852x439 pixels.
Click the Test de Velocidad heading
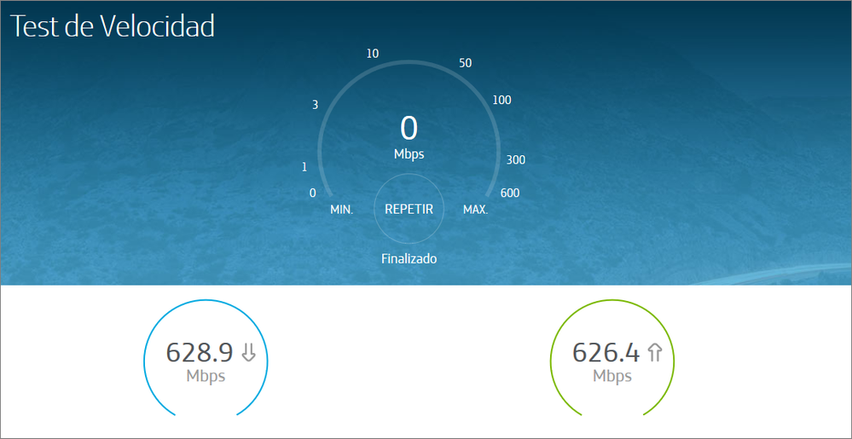point(113,26)
